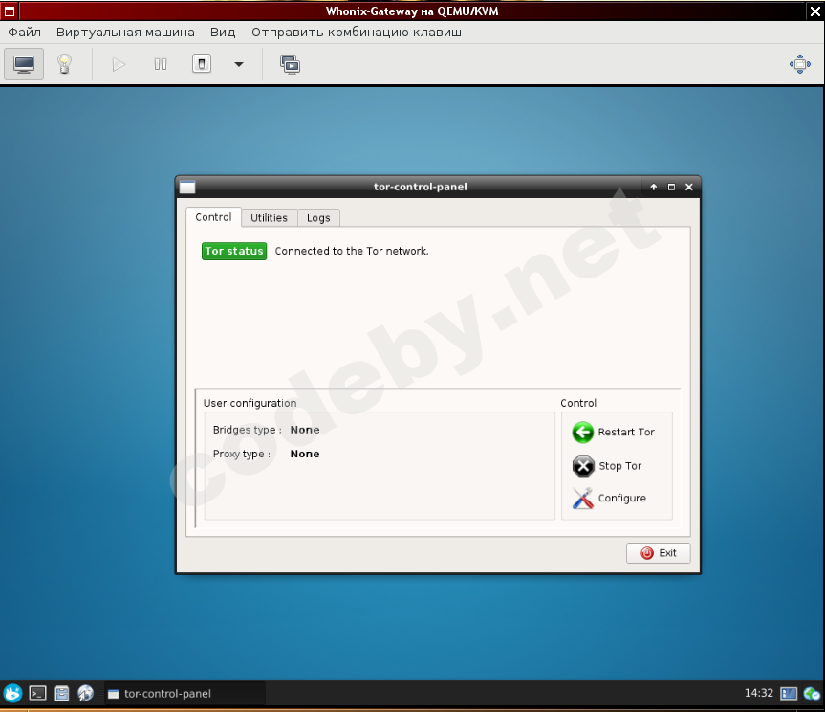Click Bridges type None value
825x712 pixels.
coord(305,430)
